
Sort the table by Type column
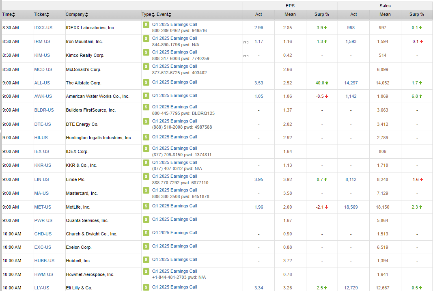click(148, 14)
